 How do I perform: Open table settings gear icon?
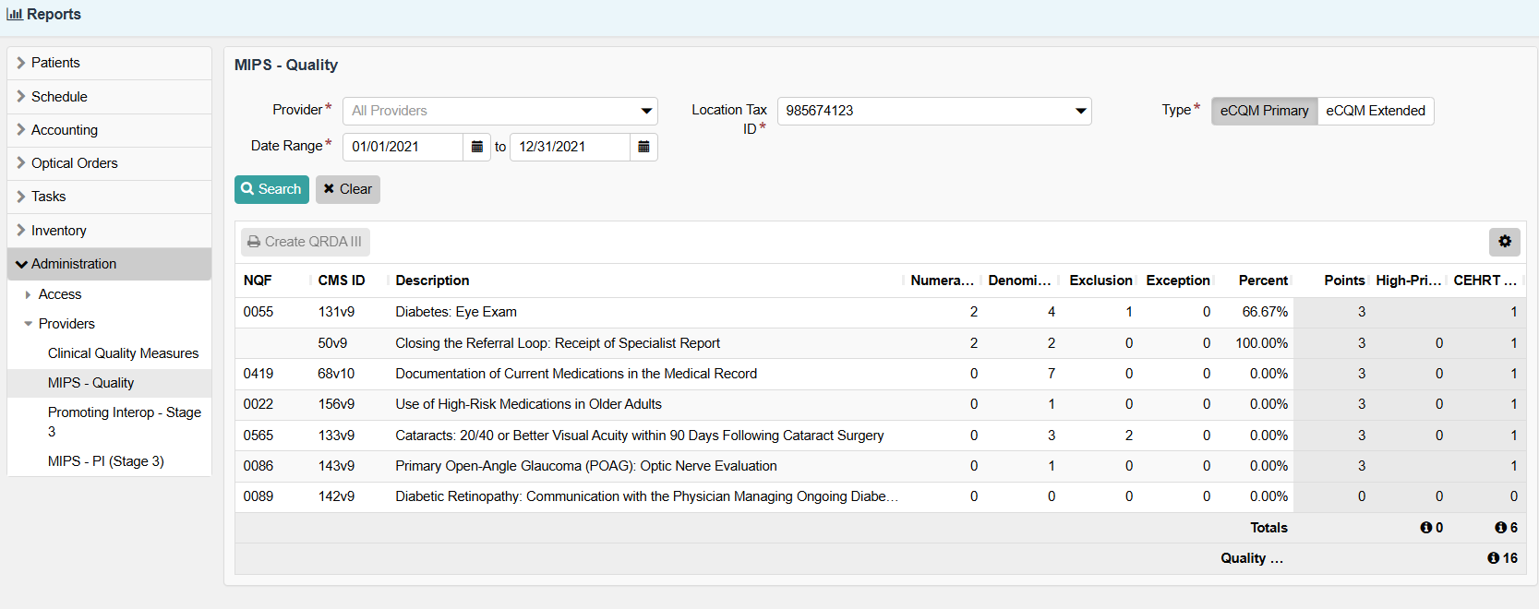click(x=1504, y=242)
